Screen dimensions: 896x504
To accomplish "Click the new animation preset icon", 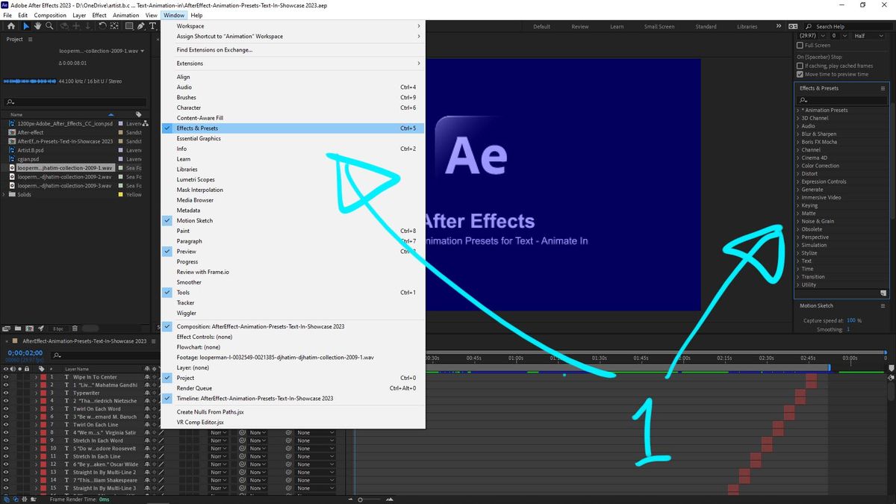I will click(883, 293).
